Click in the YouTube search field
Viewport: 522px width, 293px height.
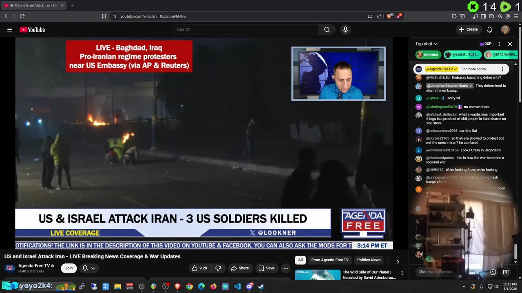(246, 29)
